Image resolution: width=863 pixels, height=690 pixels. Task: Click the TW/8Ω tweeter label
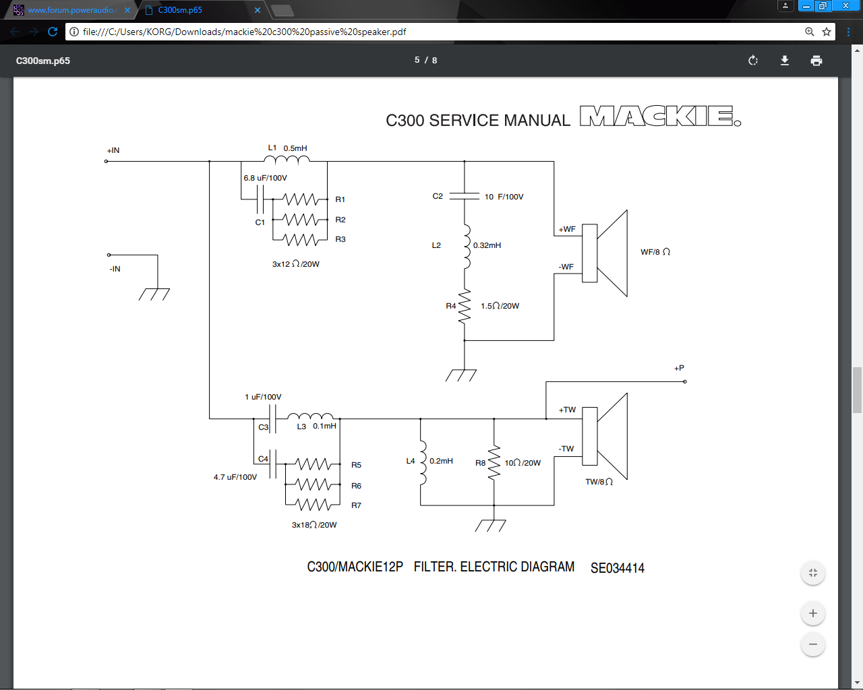tap(599, 482)
